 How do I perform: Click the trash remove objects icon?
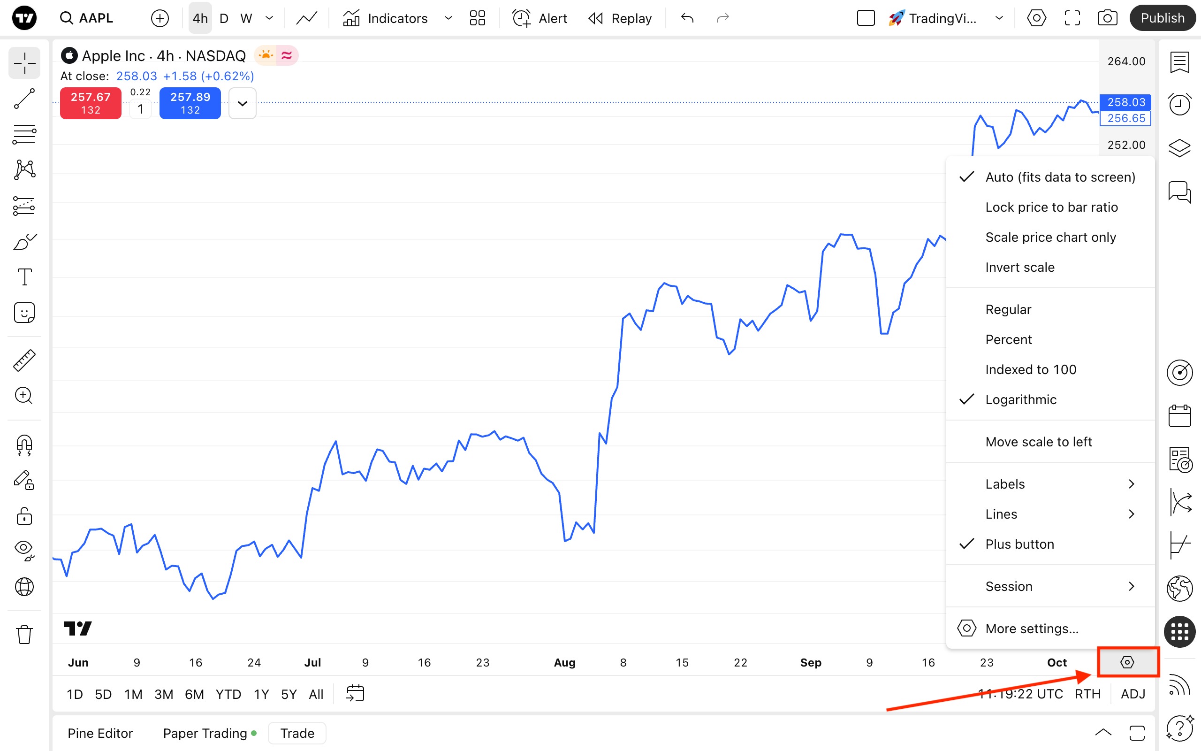coord(24,634)
